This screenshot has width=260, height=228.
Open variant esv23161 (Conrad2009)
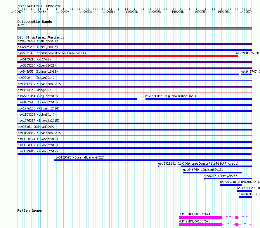(36, 127)
